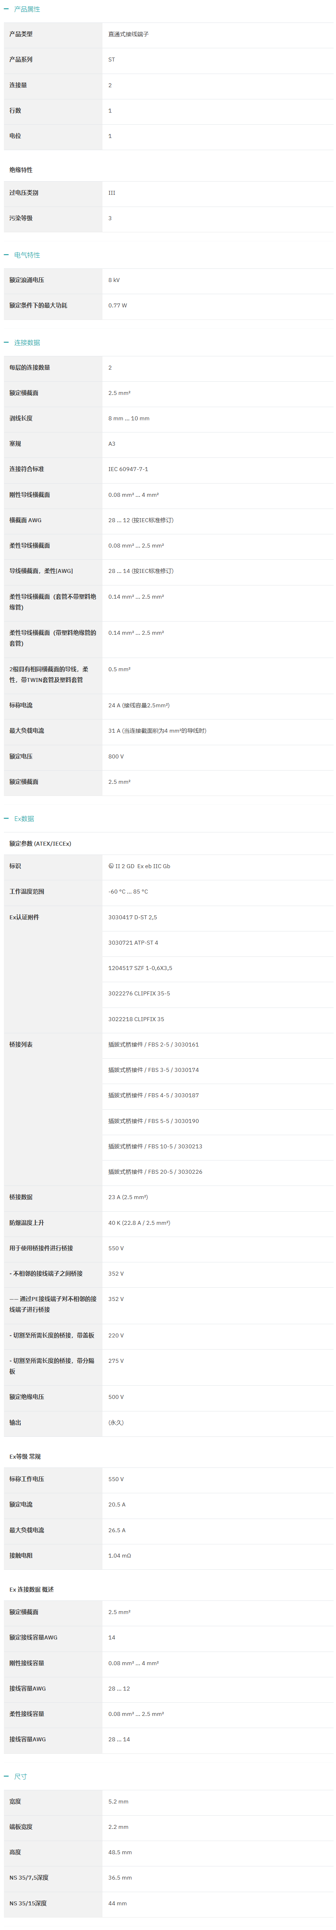Click the Ex等级 常规 subheading
This screenshot has height=1930, width=336.
[x=25, y=1457]
